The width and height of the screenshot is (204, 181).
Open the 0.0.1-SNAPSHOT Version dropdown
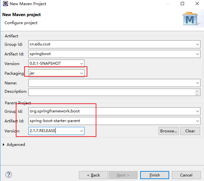82,63
